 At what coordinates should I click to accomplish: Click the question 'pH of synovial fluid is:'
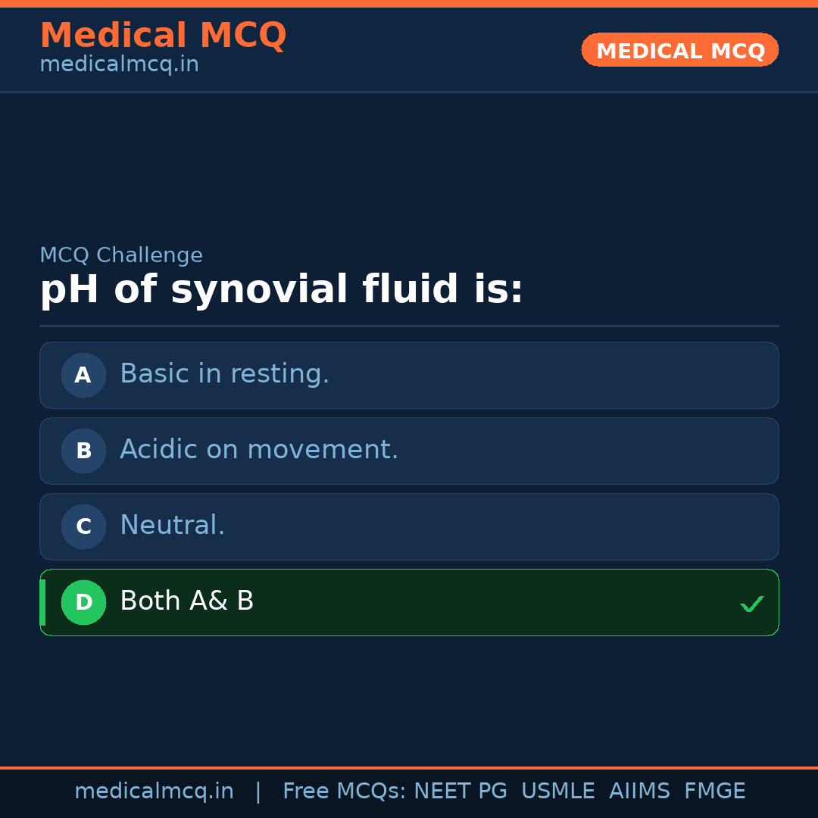(x=281, y=290)
